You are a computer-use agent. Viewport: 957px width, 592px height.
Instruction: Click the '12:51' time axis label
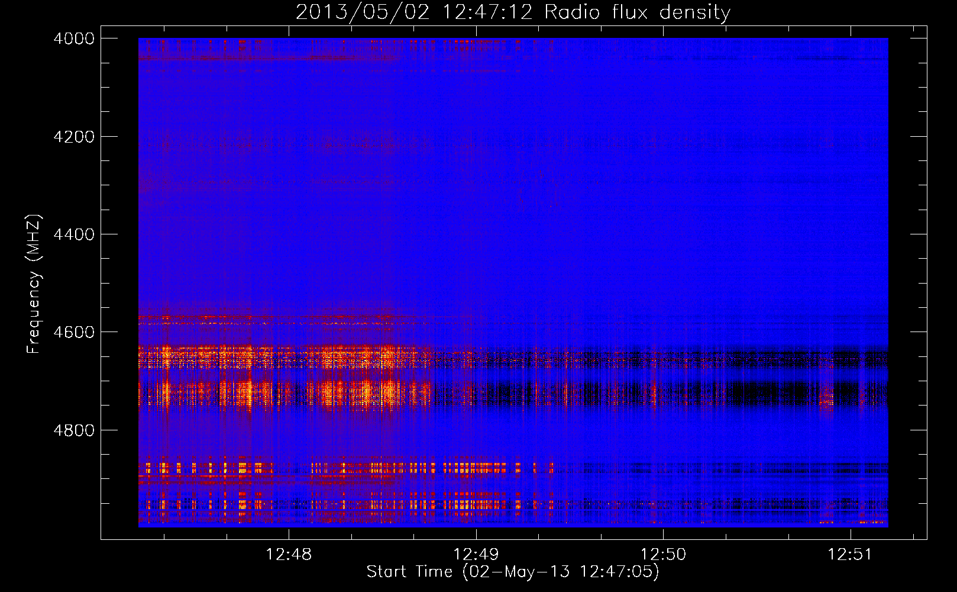coord(850,554)
